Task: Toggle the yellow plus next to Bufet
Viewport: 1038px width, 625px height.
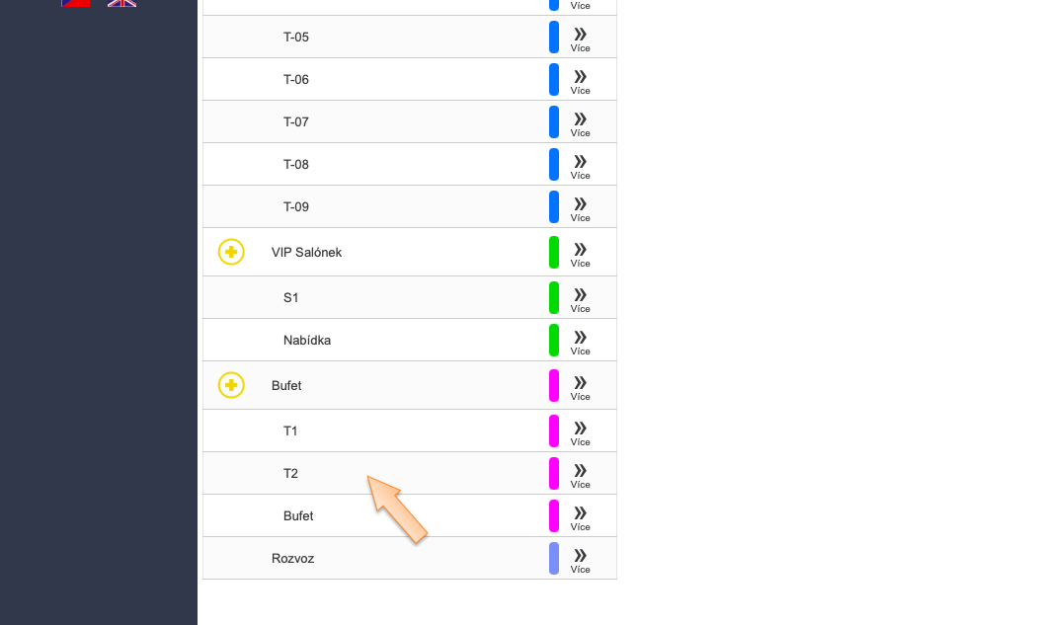Action: (x=231, y=385)
